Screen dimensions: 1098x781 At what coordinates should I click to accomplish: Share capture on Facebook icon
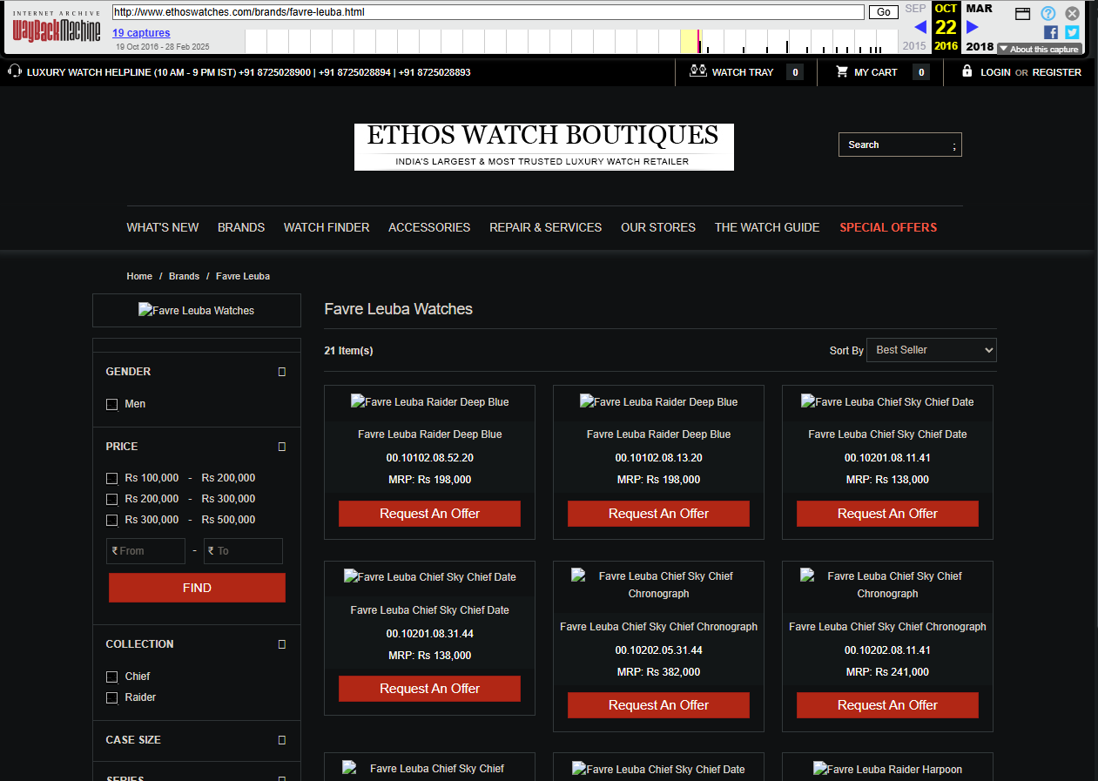click(1051, 32)
